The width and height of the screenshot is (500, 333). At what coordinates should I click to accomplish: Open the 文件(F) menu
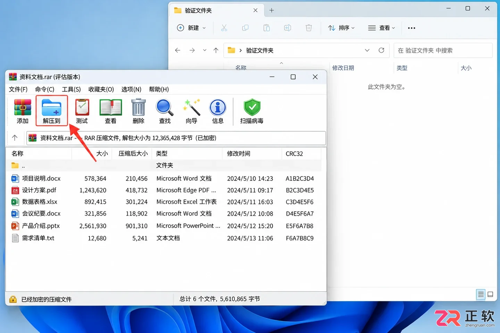(x=18, y=89)
